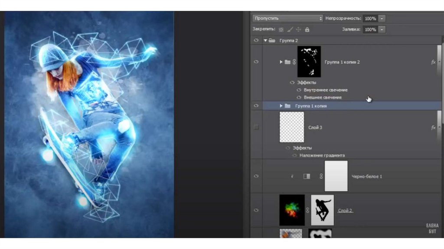
Task: Select the Группа 1 копия layer name
Action: click(311, 106)
